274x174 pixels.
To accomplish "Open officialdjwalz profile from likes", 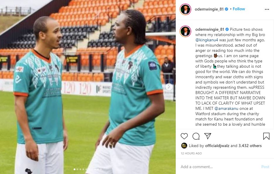I will pos(217,146).
